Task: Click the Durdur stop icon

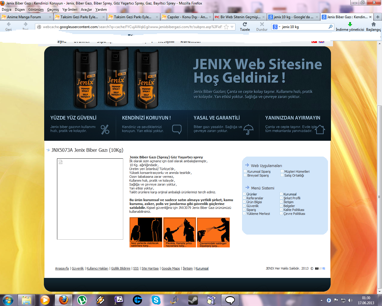Action: [262, 25]
